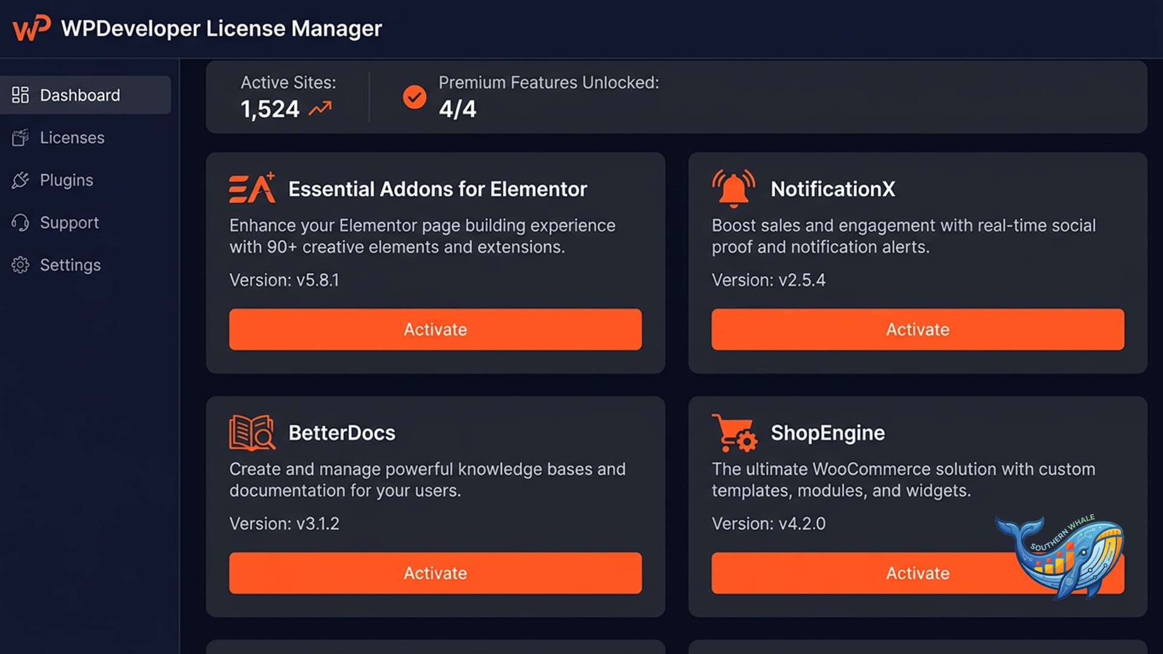Image resolution: width=1163 pixels, height=654 pixels.
Task: Click the orange checkmark next to Premium Features
Action: click(414, 97)
